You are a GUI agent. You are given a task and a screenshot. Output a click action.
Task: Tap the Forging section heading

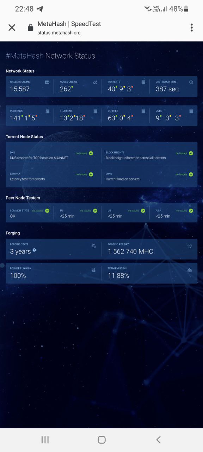[13, 233]
